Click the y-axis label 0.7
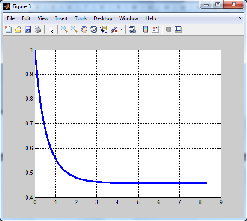The image size is (247, 221). [29, 123]
